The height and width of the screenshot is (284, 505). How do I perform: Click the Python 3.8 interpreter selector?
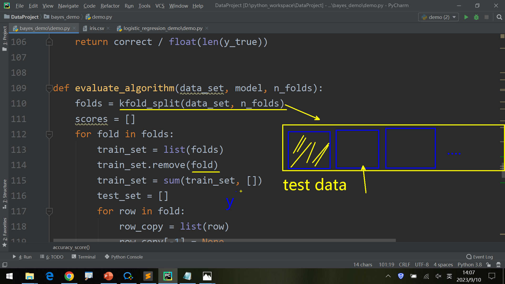(469, 265)
